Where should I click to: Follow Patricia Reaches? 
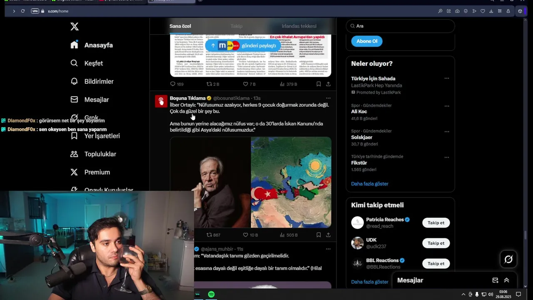[x=436, y=223]
